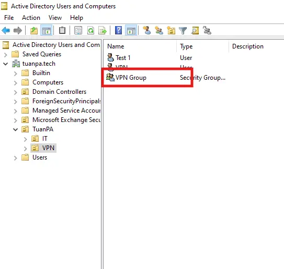Image resolution: width=284 pixels, height=269 pixels.
Task: Click the Refresh toolbar icon
Action: click(x=90, y=30)
